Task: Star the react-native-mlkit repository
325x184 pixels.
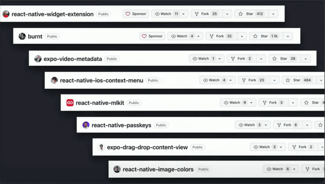Action: 312,103
